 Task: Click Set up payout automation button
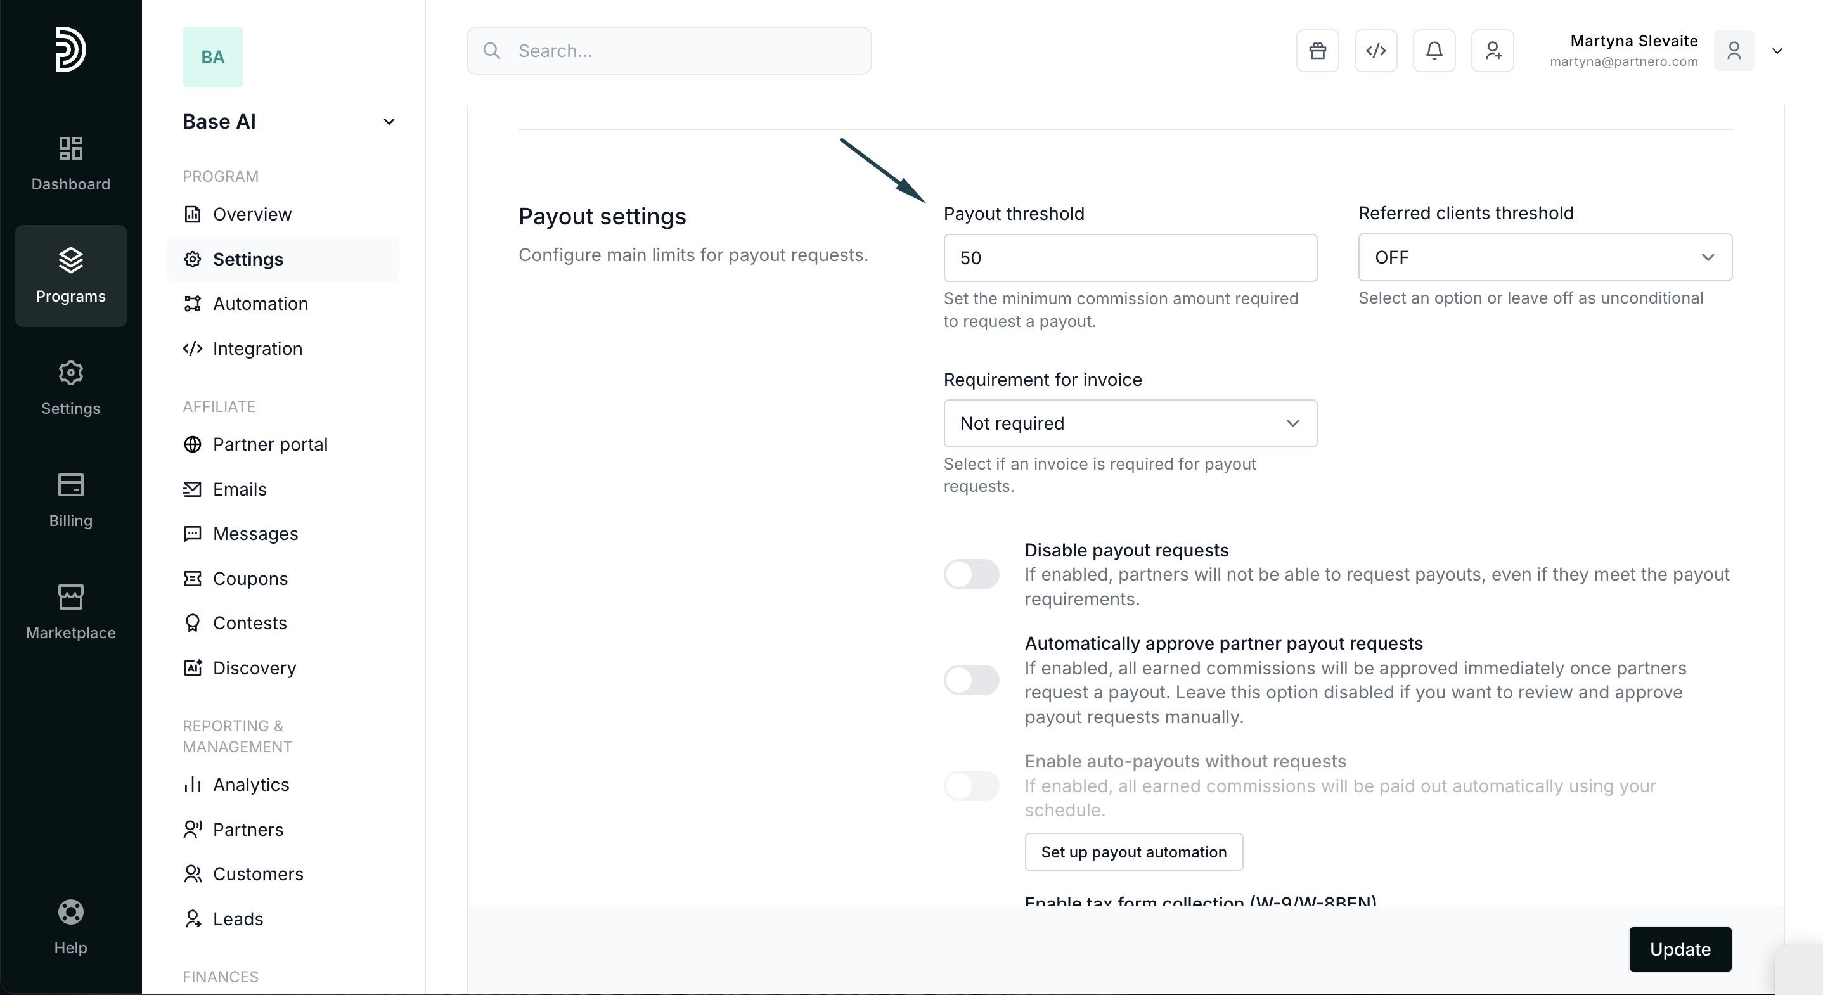pyautogui.click(x=1133, y=852)
